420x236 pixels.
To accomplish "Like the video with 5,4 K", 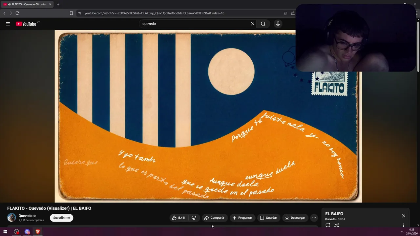I will pyautogui.click(x=179, y=218).
